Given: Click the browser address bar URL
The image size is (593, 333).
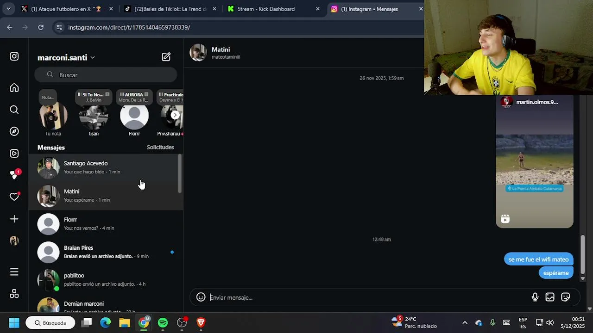Looking at the screenshot, I should (x=129, y=27).
